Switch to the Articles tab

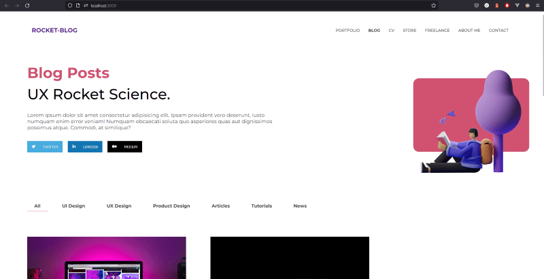220,206
